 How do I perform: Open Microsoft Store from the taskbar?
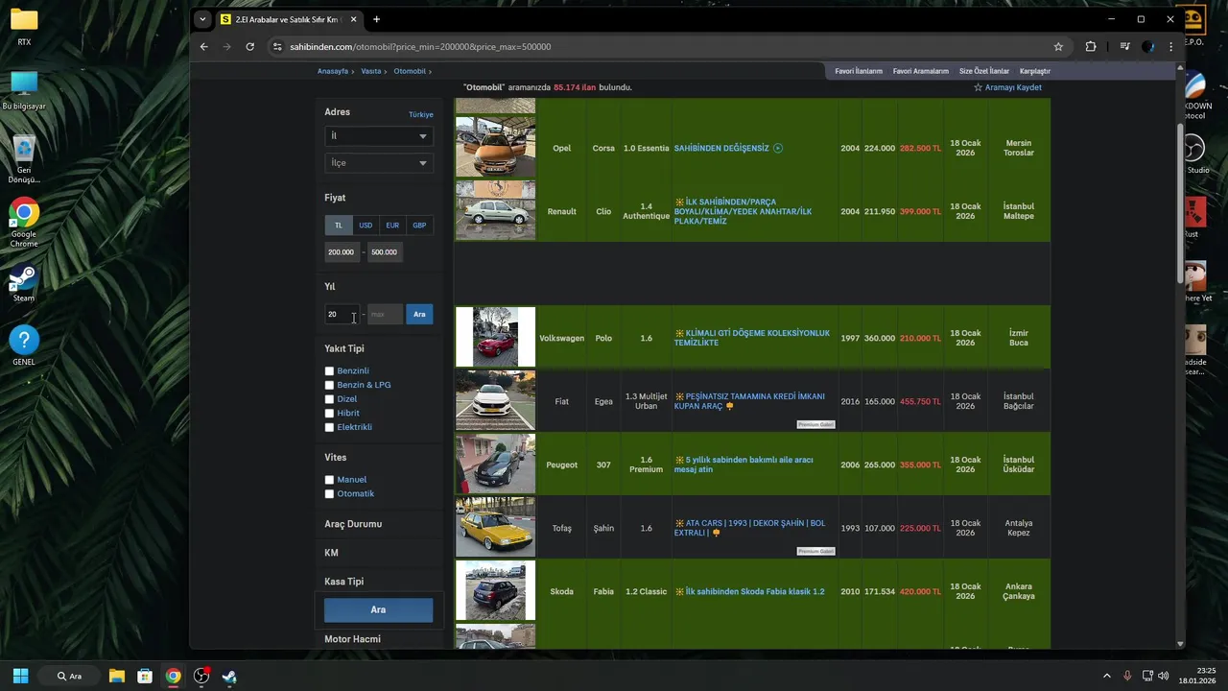click(x=145, y=676)
